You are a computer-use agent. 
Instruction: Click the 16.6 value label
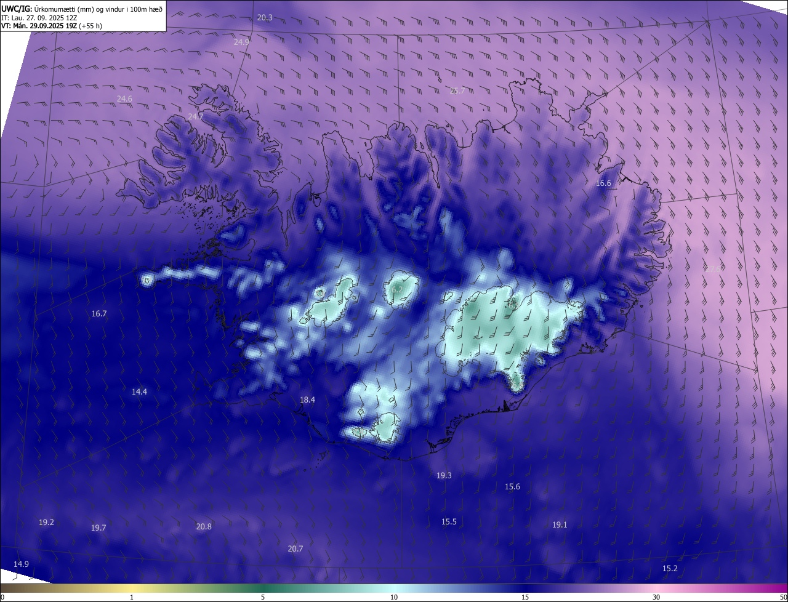(603, 183)
